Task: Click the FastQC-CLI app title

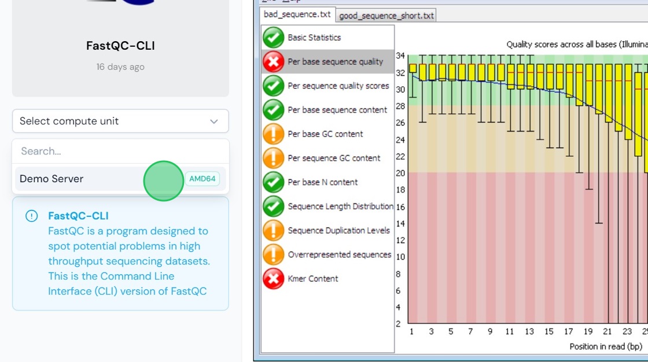Action: click(120, 46)
